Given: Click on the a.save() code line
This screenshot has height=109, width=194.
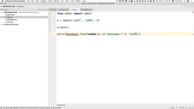Looking at the screenshot, I should pyautogui.click(x=63, y=27).
